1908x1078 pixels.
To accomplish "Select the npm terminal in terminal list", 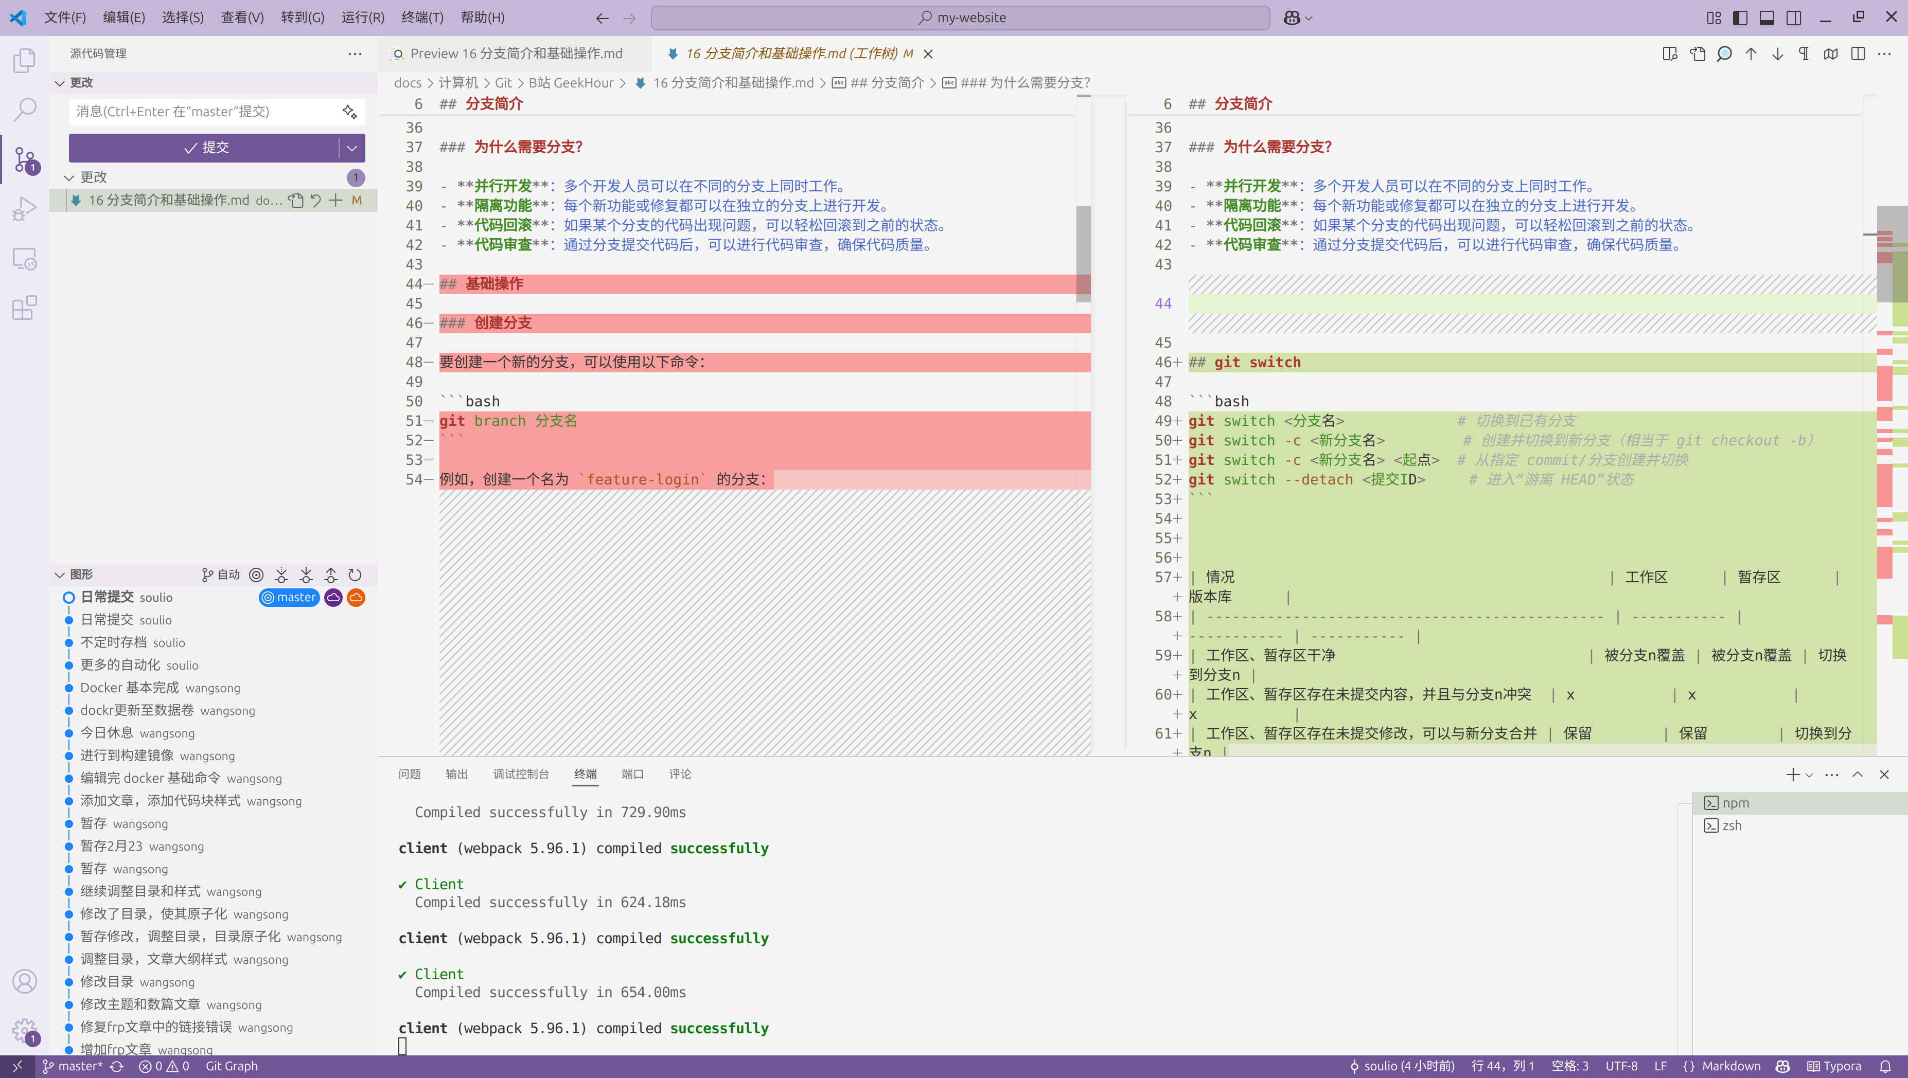I will pyautogui.click(x=1799, y=803).
